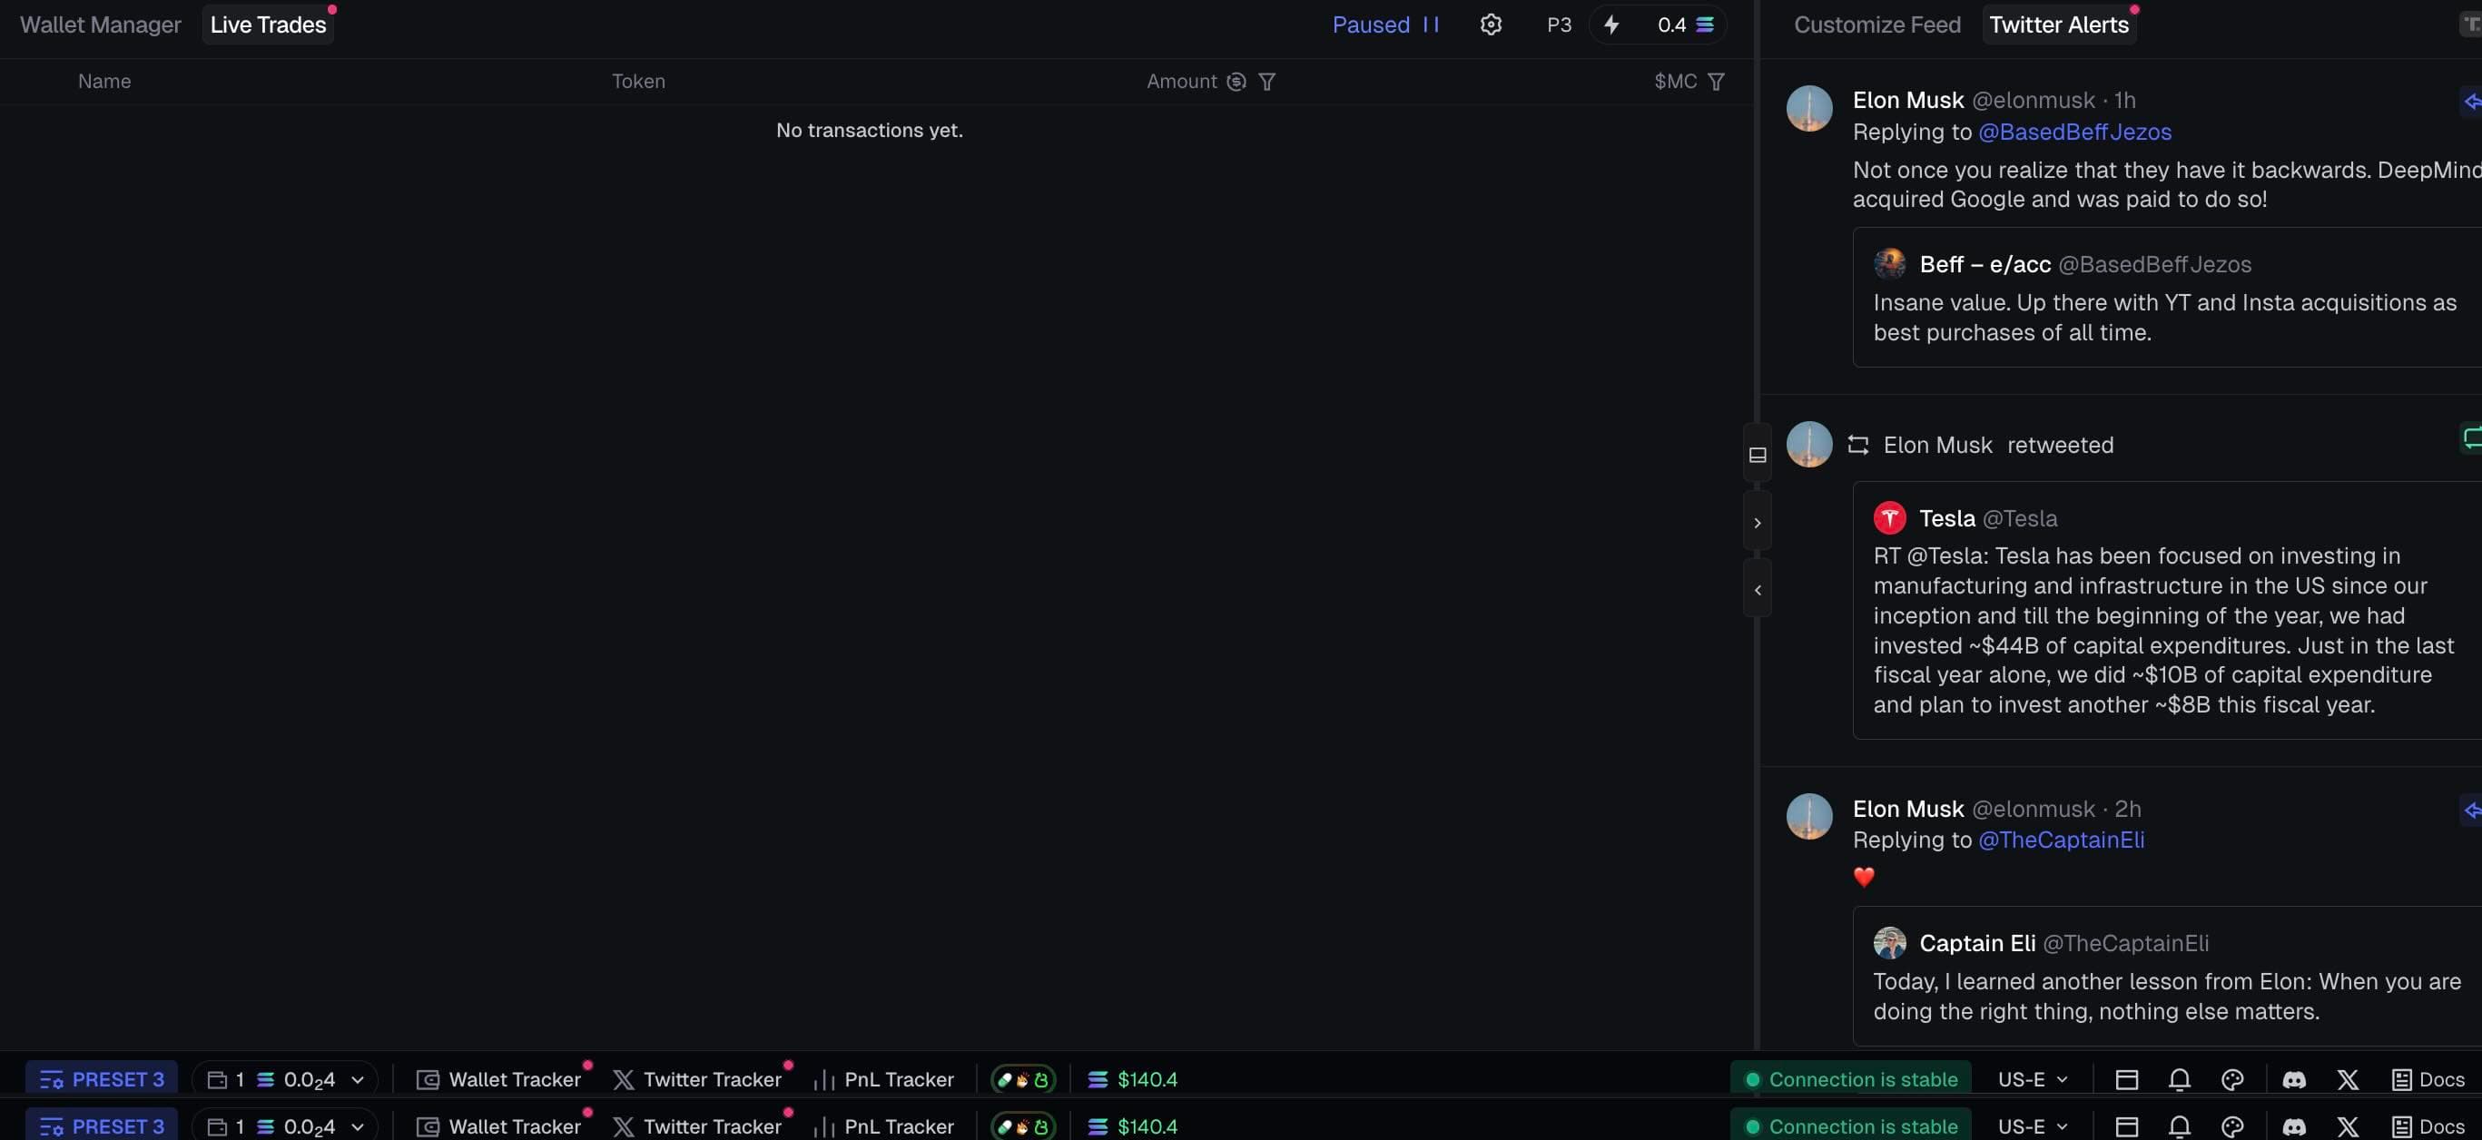This screenshot has width=2482, height=1140.
Task: Click the 'No transactions yet.' message
Action: pyautogui.click(x=869, y=130)
